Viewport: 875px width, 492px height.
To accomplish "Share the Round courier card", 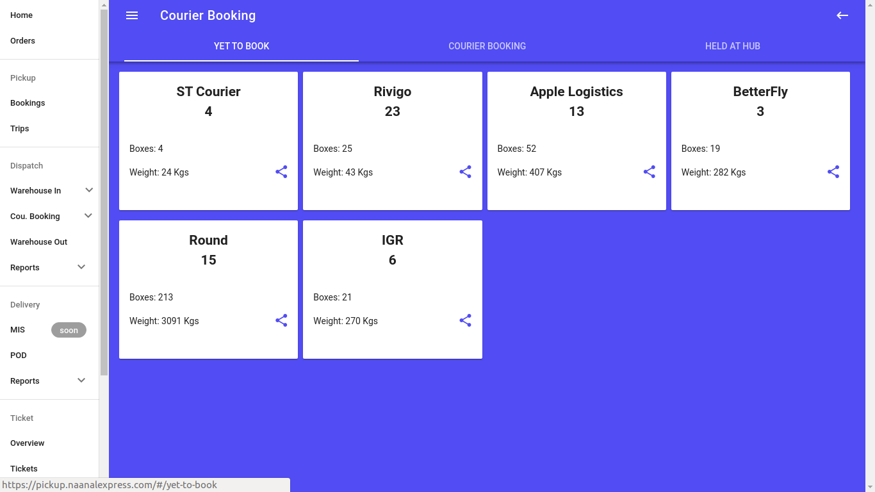I will coord(281,320).
